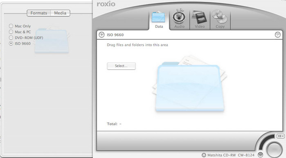This screenshot has width=286, height=158.
Task: Switch to the Media drawer tab
Action: (x=60, y=13)
